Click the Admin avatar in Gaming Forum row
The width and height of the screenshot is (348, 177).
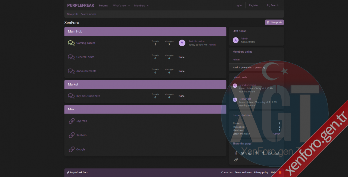182,43
